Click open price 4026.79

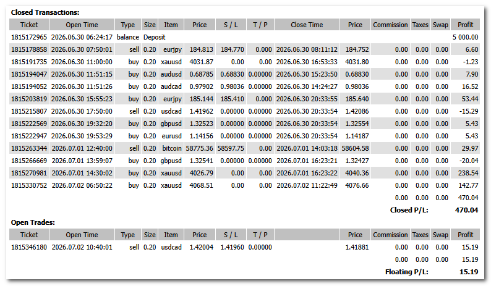click(x=202, y=173)
